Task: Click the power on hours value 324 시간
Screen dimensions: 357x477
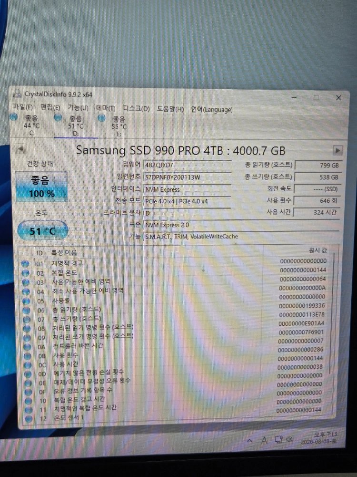Action: pyautogui.click(x=317, y=212)
